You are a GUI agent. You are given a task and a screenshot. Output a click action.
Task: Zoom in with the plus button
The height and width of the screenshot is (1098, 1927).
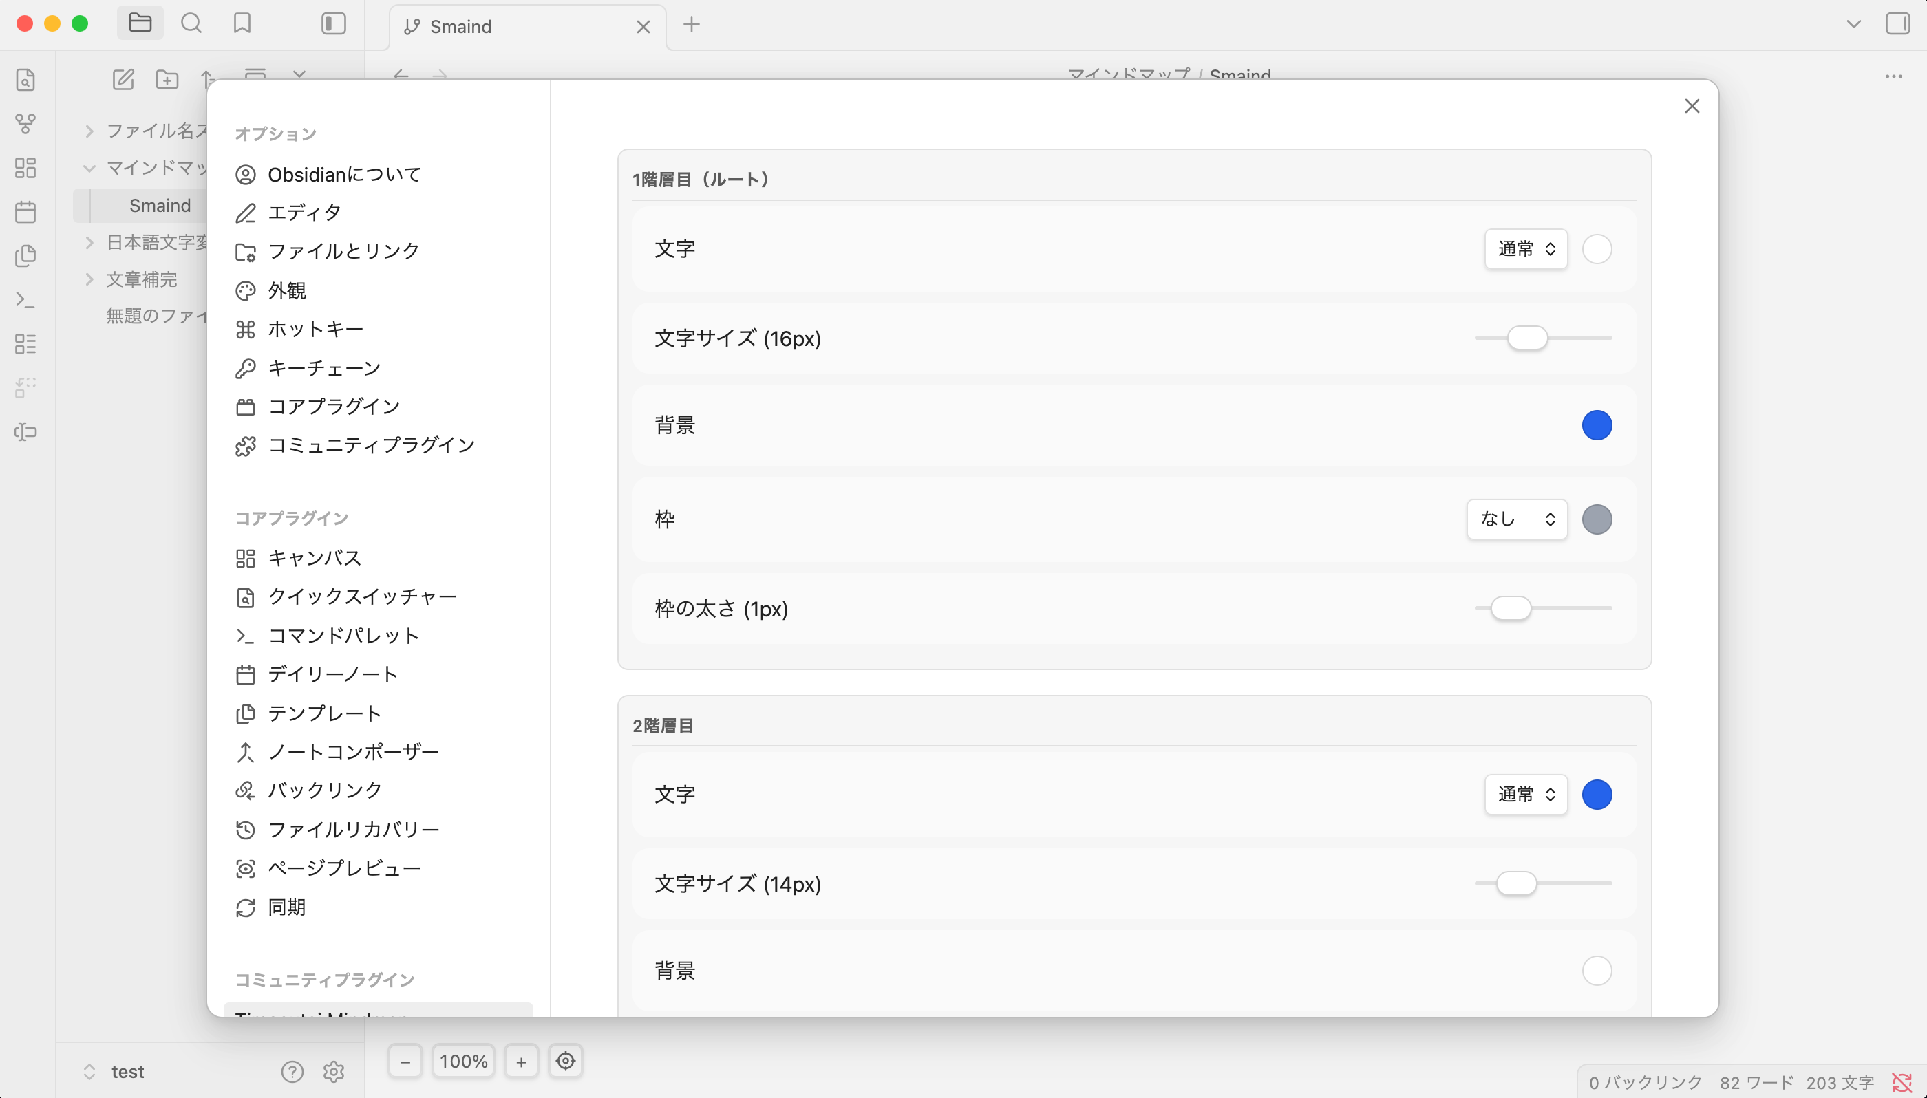pos(521,1061)
